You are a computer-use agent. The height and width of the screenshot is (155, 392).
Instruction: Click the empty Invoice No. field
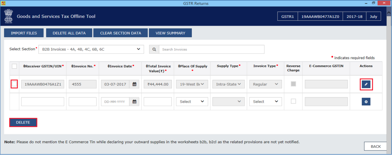[82, 102]
